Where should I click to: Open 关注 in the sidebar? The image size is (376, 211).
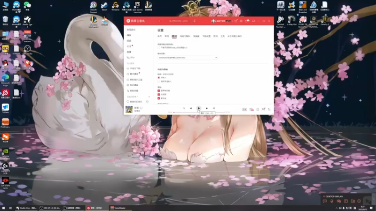pyautogui.click(x=129, y=46)
